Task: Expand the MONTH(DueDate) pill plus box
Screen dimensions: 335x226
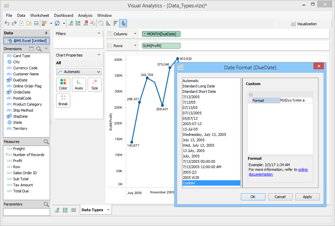Action: (144, 34)
